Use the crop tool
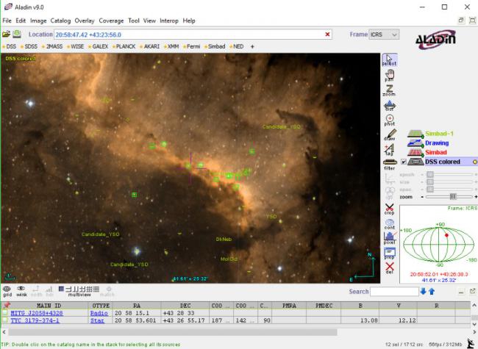478x349 pixels. 389,209
